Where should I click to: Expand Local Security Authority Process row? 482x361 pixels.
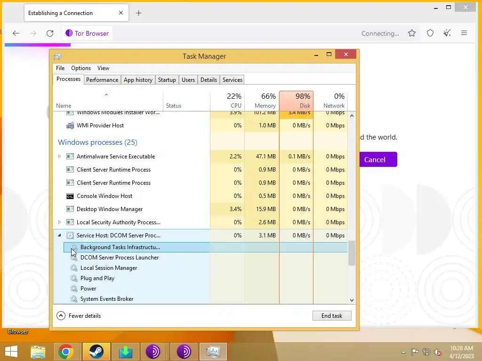click(59, 222)
